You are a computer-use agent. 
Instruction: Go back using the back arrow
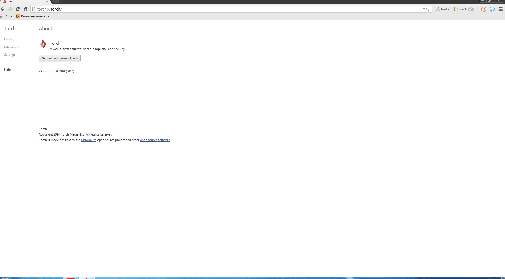click(x=3, y=9)
